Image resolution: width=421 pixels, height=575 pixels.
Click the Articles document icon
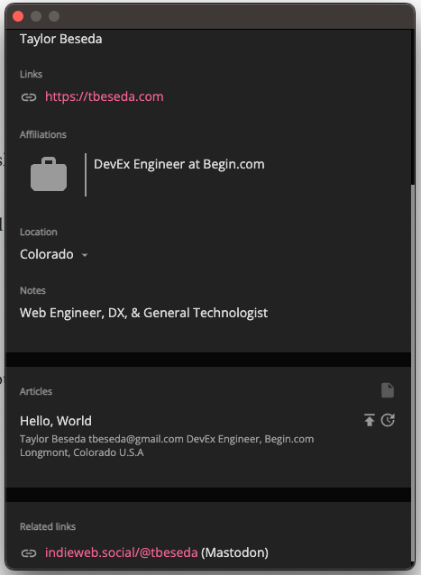[388, 390]
